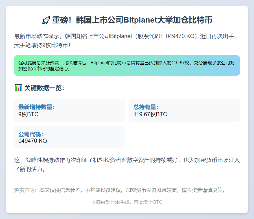Click the label 最新增持数量:
This screenshot has height=219, width=254.
tap(36, 107)
